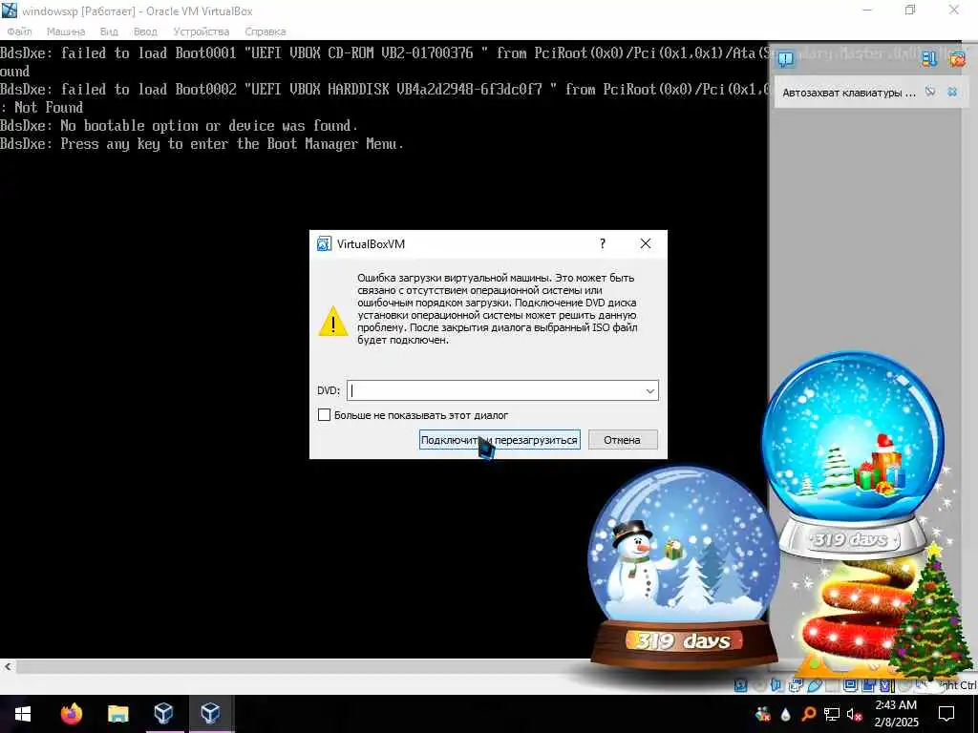Click the muted volume tray icon

[855, 714]
